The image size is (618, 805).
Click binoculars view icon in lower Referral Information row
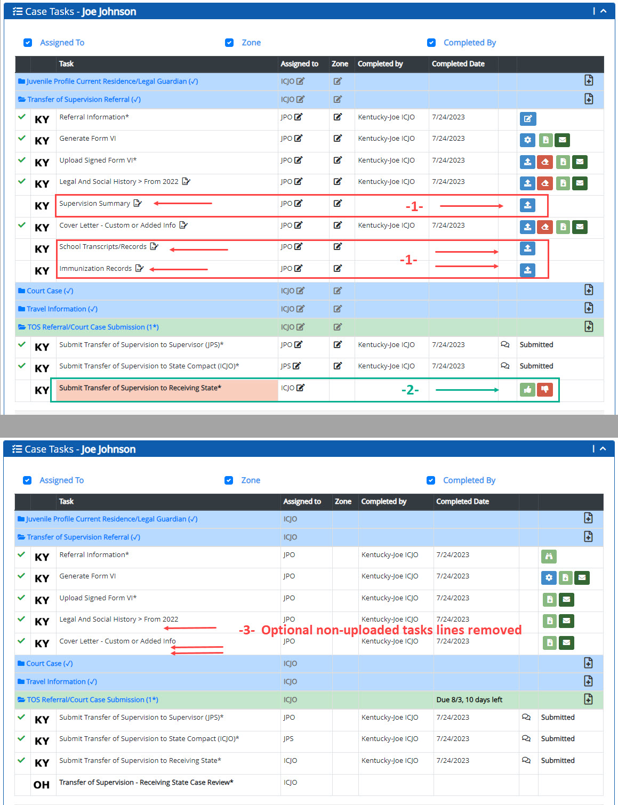[549, 556]
